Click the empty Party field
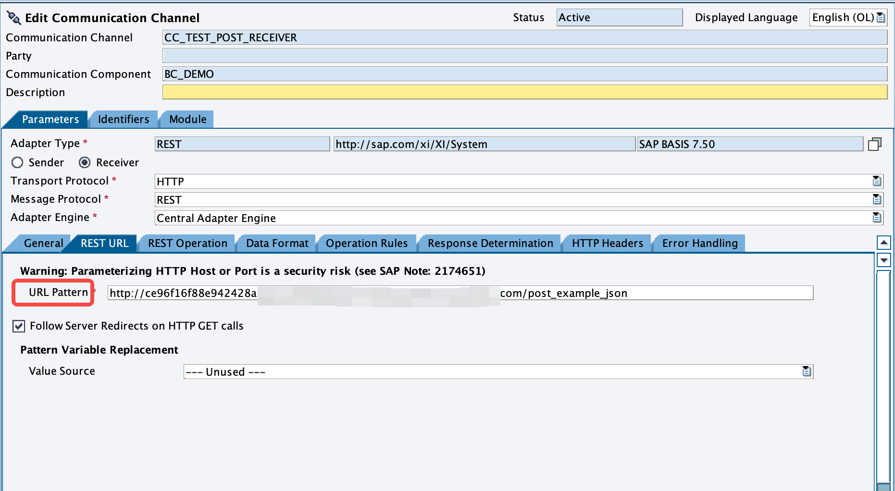This screenshot has width=895, height=491. 525,56
